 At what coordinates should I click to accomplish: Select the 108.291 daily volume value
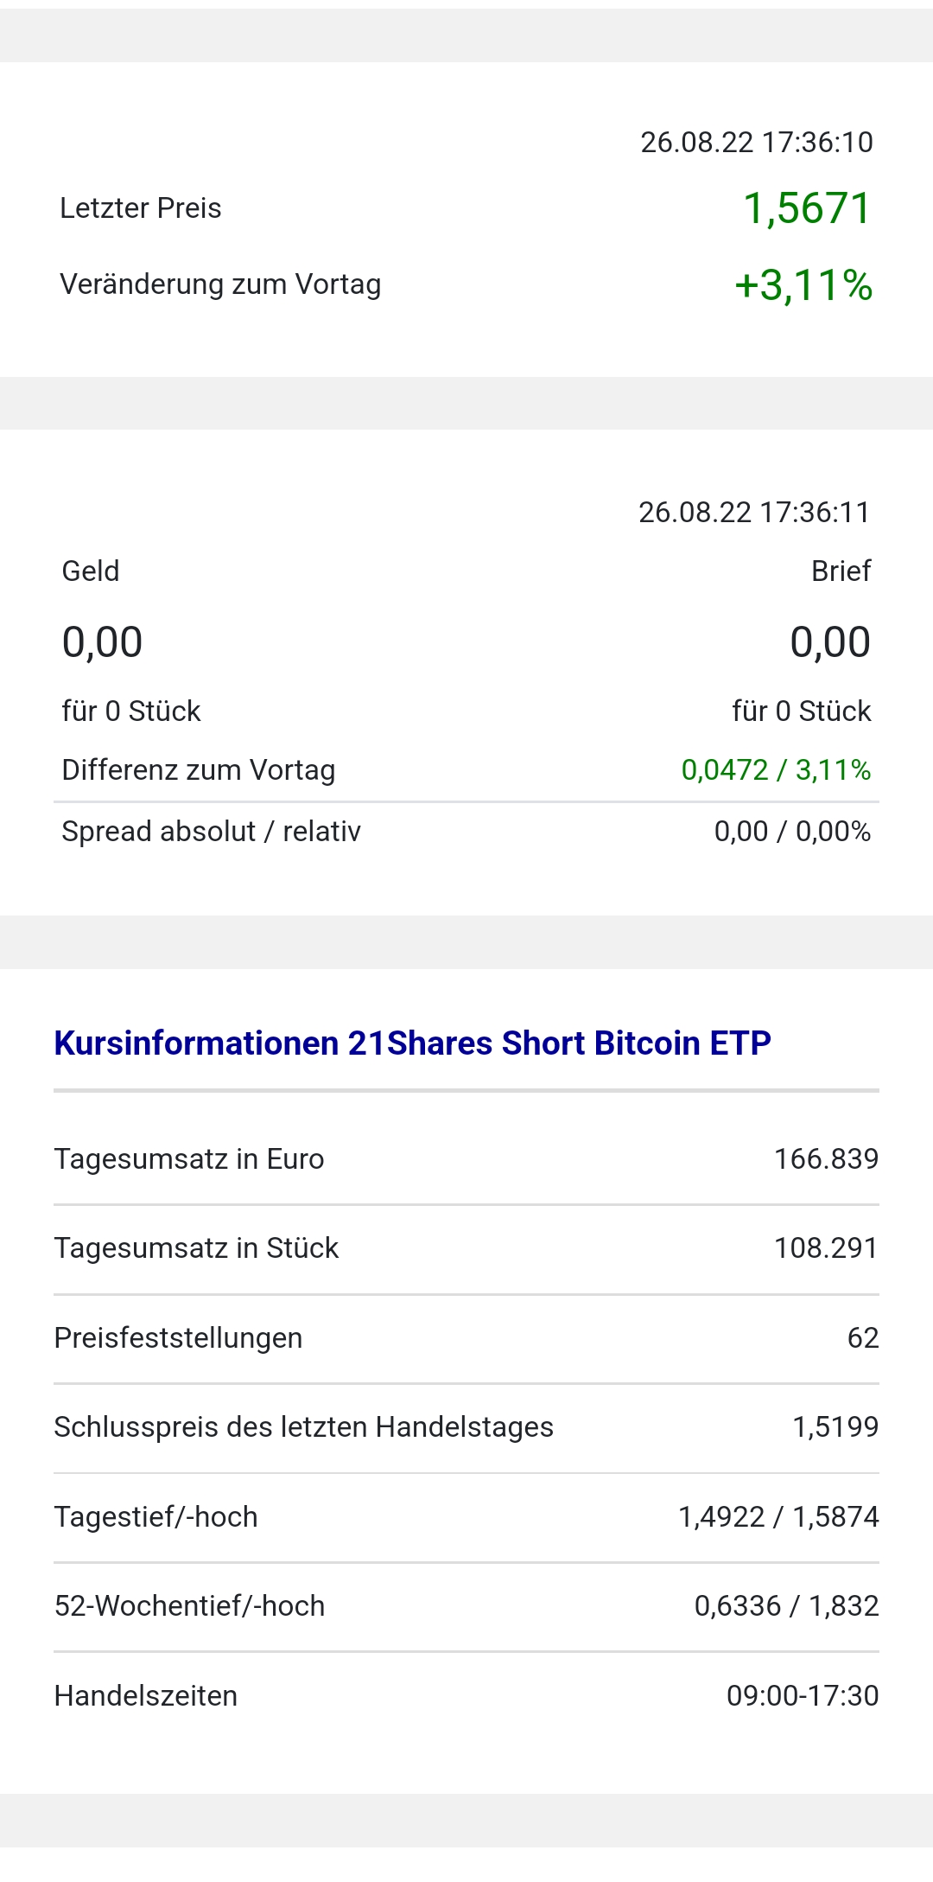(826, 1248)
